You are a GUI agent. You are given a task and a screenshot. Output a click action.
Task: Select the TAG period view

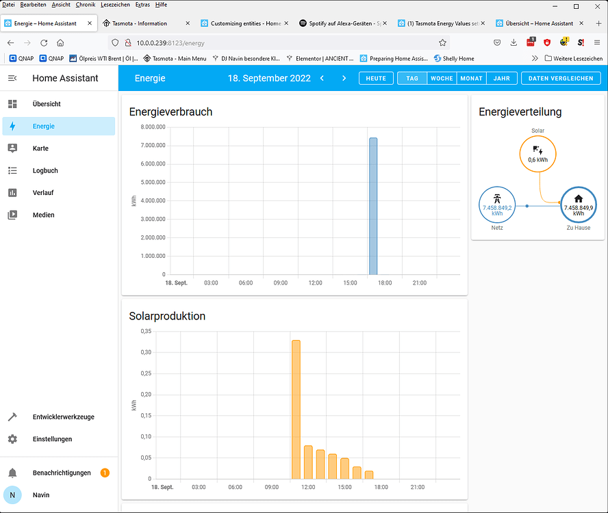(x=412, y=78)
